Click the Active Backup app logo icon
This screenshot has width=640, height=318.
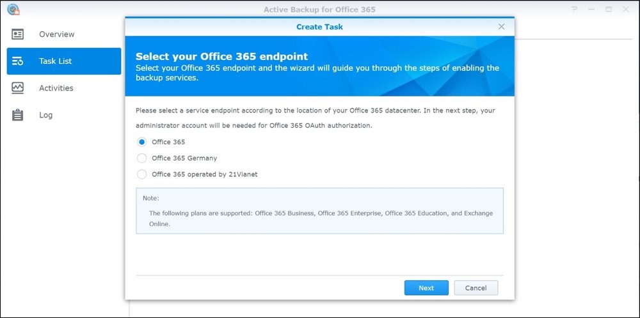click(x=13, y=9)
